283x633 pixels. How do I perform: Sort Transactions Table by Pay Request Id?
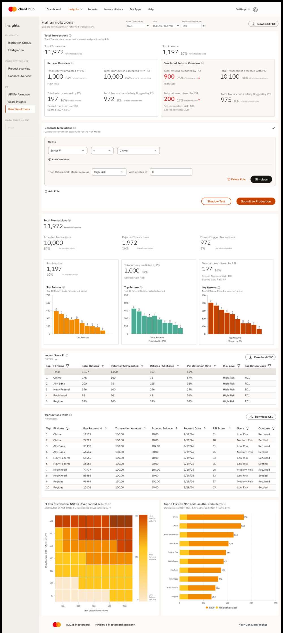tap(106, 428)
